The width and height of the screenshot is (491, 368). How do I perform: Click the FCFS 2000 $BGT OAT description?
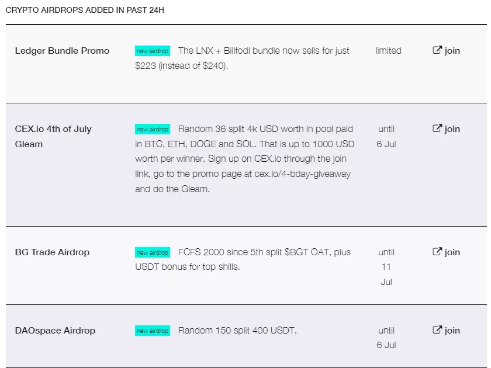[264, 252]
